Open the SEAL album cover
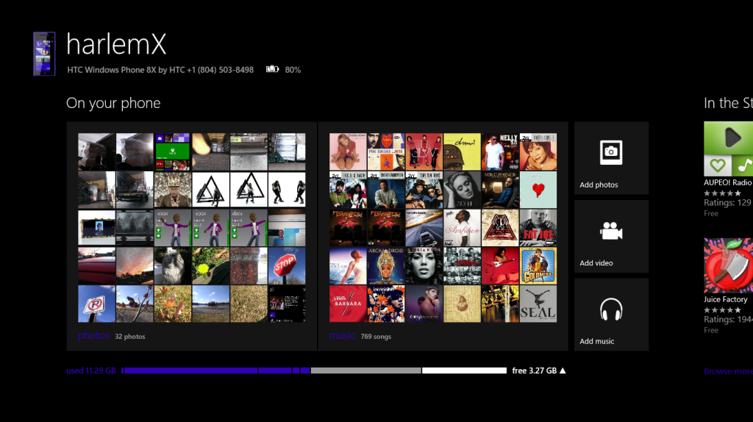Screen dimensions: 753x422 tap(538, 304)
